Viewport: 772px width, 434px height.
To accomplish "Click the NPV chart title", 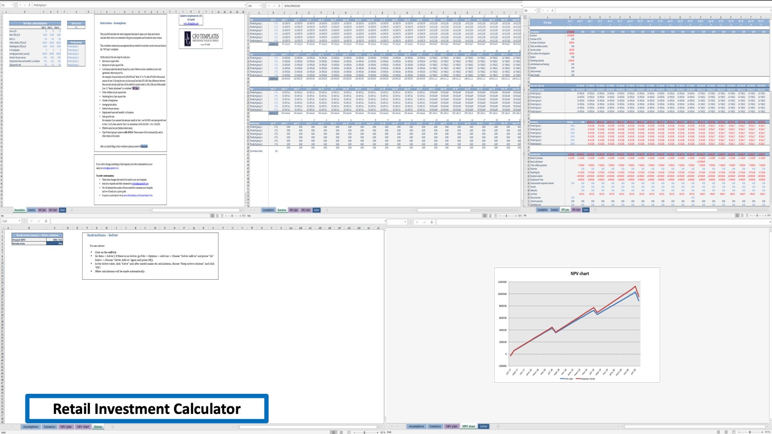I will [x=579, y=274].
